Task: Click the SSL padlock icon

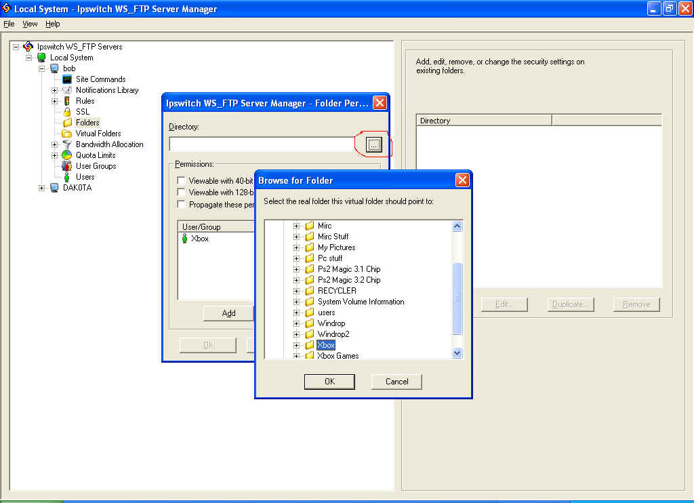Action: click(67, 112)
